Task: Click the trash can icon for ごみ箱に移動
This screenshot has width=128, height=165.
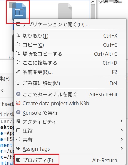Action: pyautogui.click(x=18, y=83)
